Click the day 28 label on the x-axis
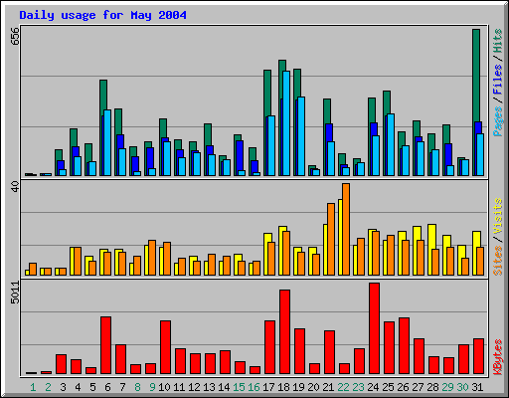The width and height of the screenshot is (509, 398). [432, 387]
